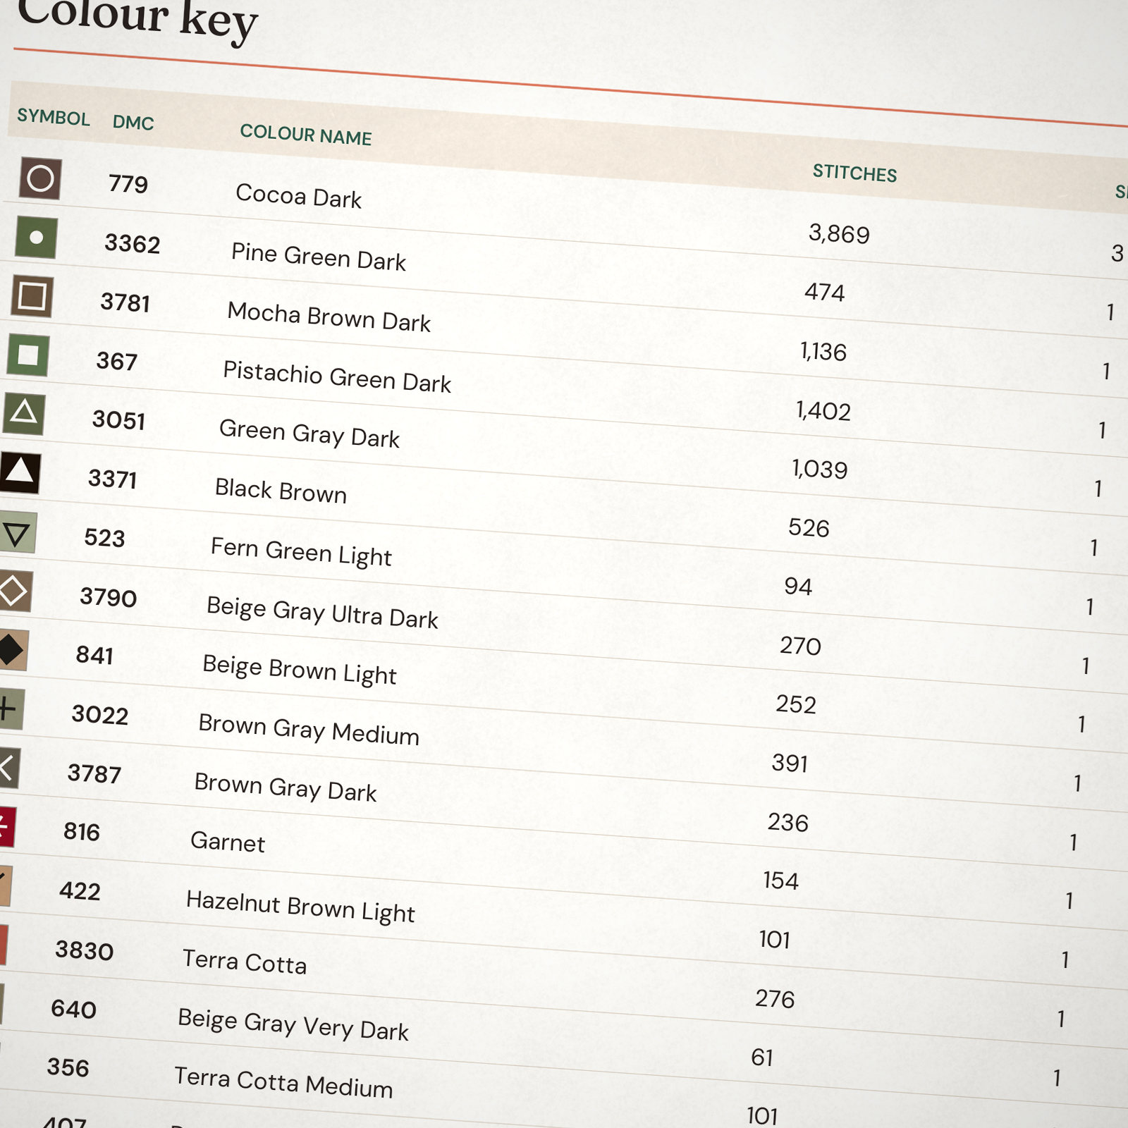This screenshot has height=1128, width=1128.
Task: Click DMC code 367
Action: point(117,361)
